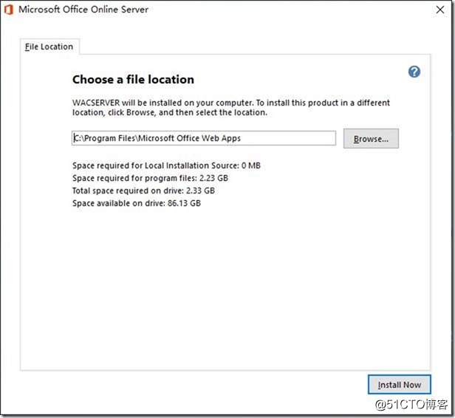Click the "Choose a file location" heading

(133, 80)
